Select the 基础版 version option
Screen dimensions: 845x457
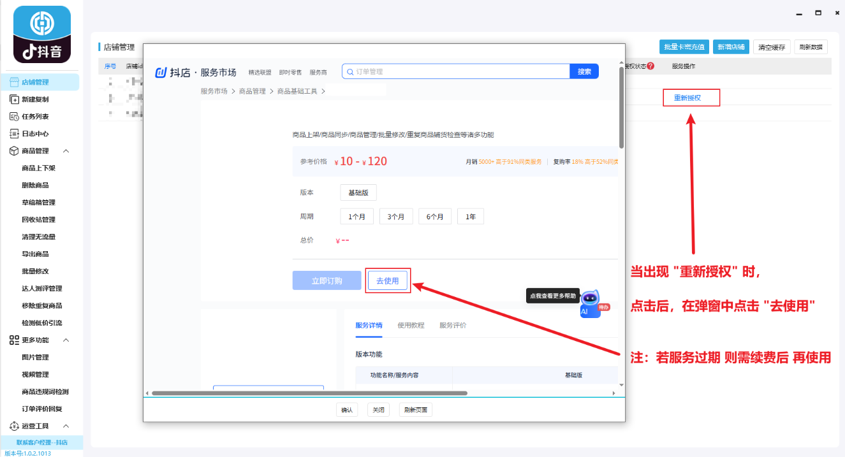click(x=358, y=192)
